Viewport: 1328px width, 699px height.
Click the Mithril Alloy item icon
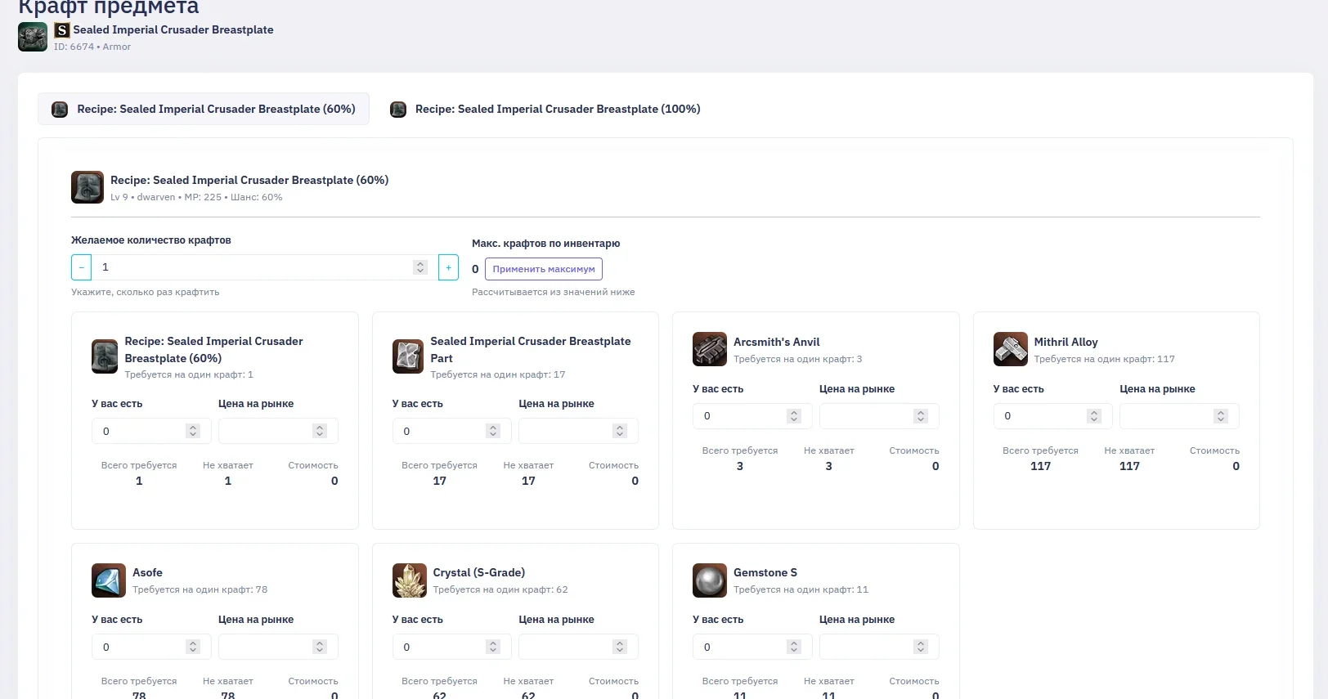[x=1010, y=349]
